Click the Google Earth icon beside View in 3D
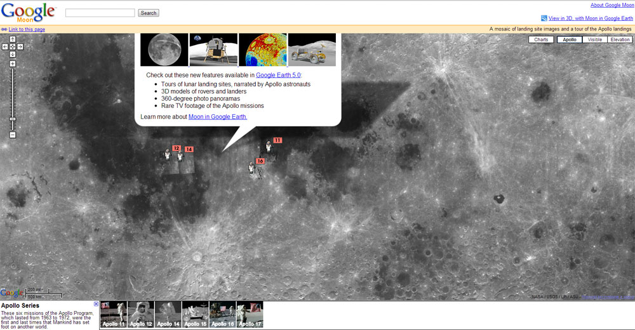635x330 pixels. 544,18
